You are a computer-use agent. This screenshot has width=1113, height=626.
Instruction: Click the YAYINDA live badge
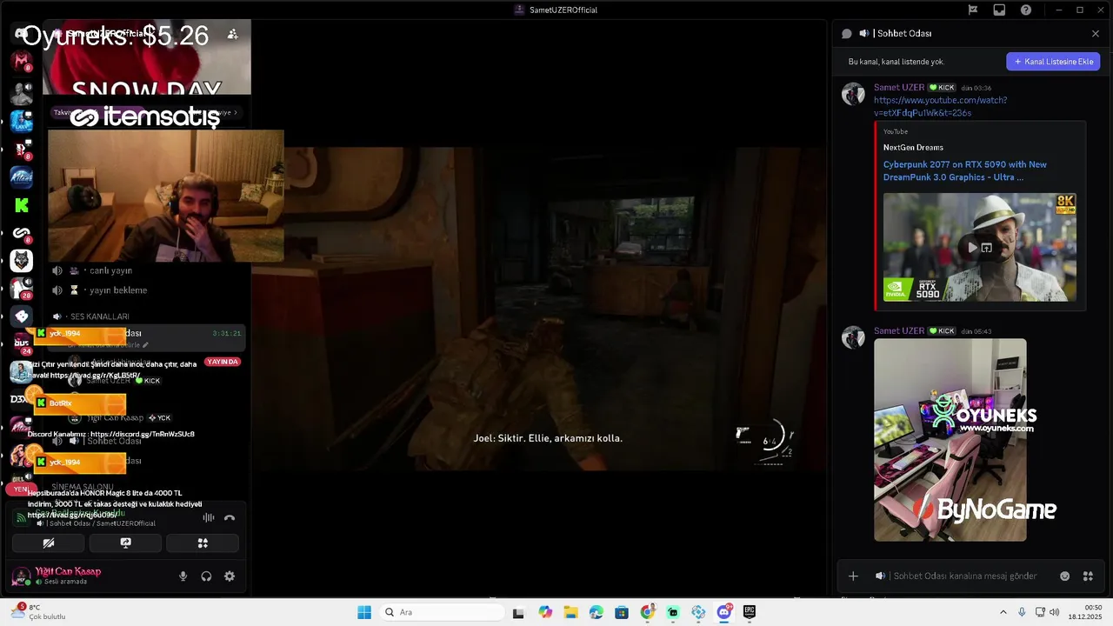click(223, 362)
